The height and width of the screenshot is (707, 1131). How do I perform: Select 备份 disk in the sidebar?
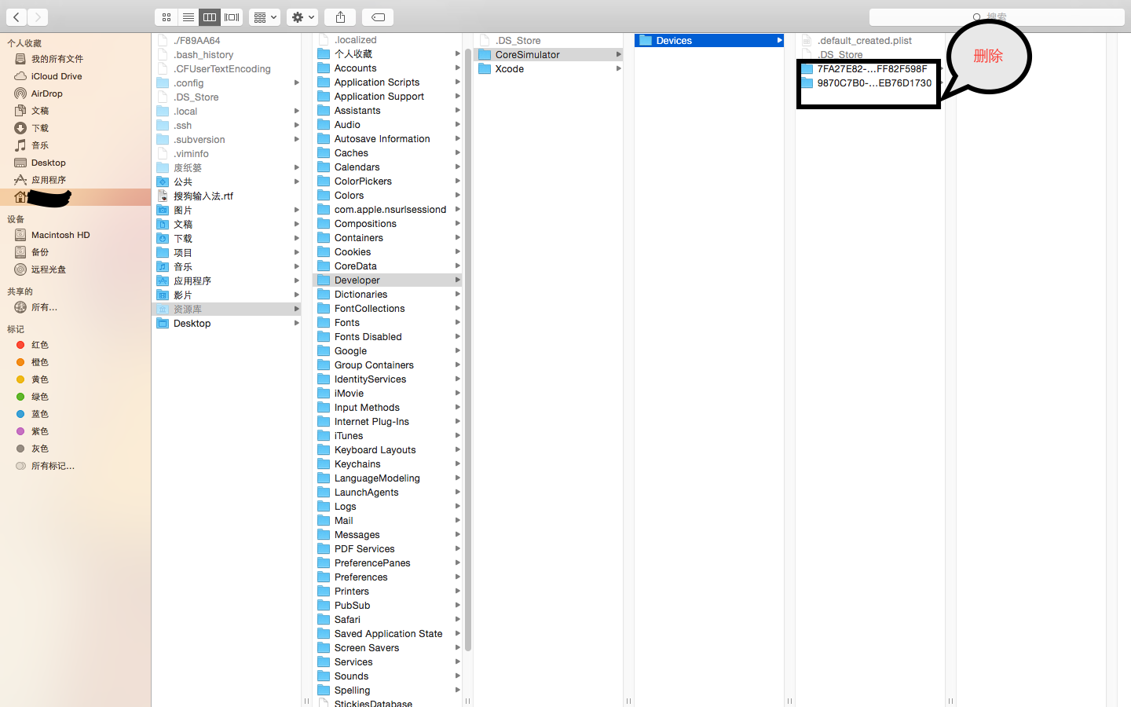(x=75, y=252)
